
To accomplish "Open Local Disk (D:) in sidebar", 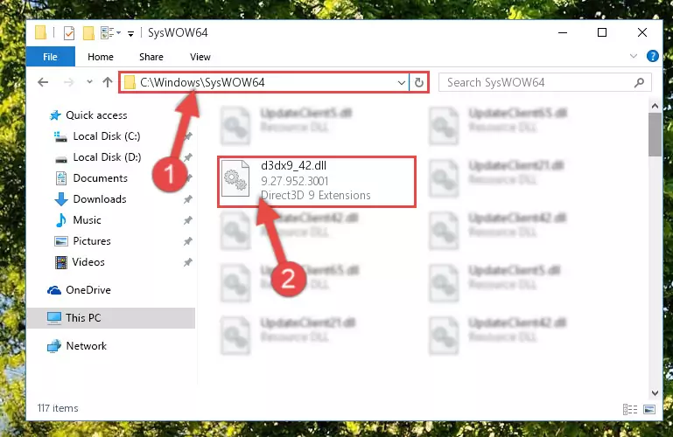I will 107,157.
